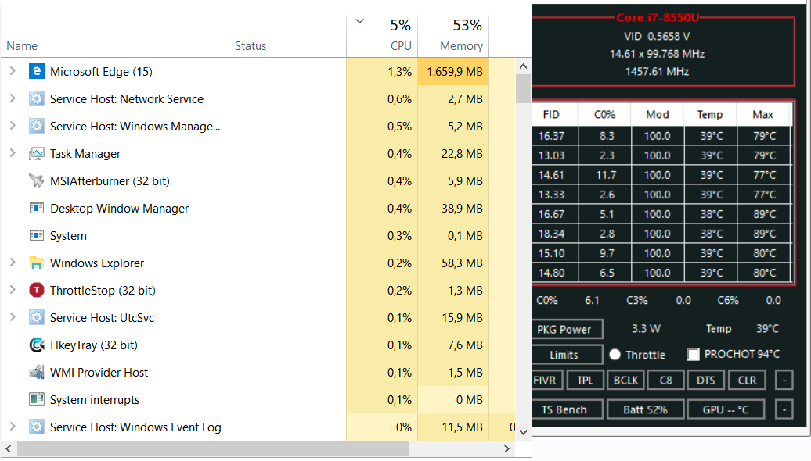Sort processes by the Memory column

pyautogui.click(x=461, y=46)
